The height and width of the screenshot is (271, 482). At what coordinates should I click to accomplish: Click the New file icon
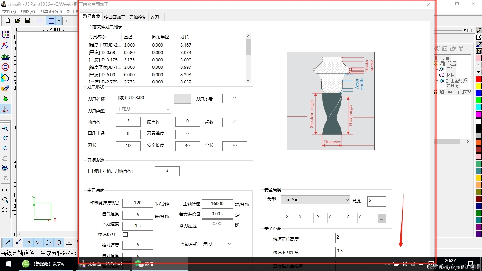7,21
